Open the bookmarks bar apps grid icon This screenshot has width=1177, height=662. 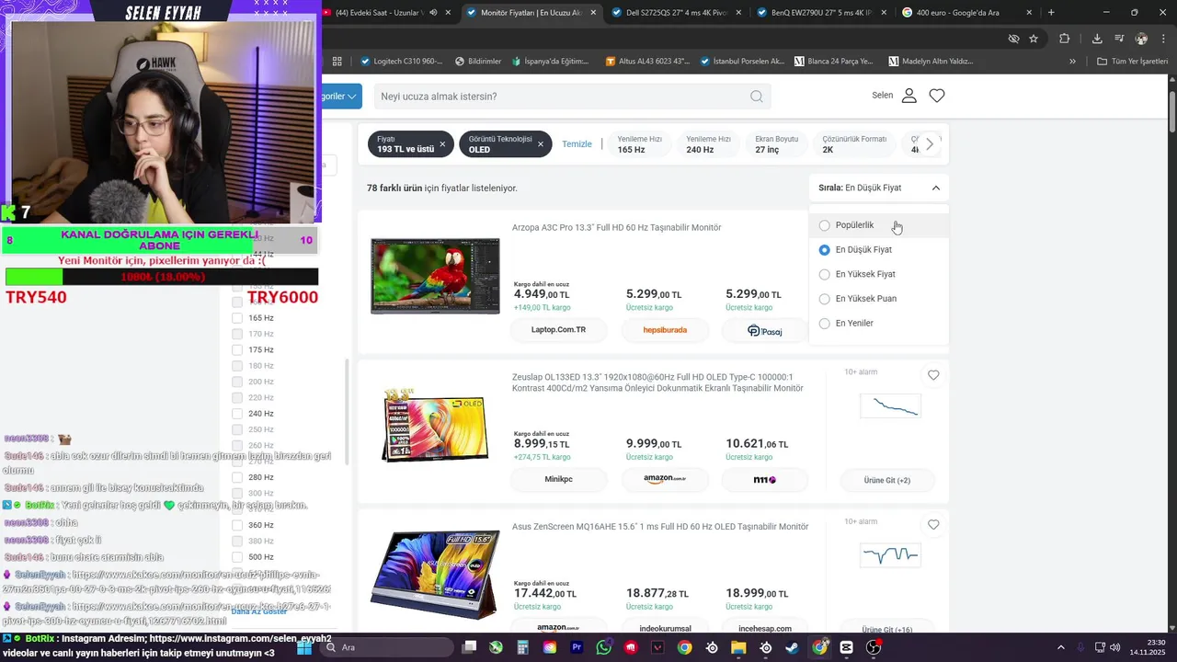click(337, 62)
